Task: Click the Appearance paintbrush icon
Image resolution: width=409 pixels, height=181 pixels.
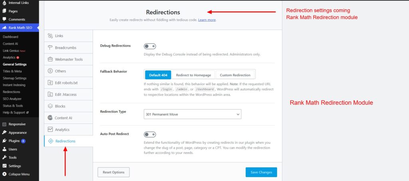Action: tap(4, 133)
